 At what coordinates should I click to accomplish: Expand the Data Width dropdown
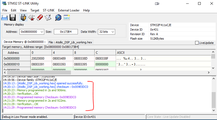(113, 32)
